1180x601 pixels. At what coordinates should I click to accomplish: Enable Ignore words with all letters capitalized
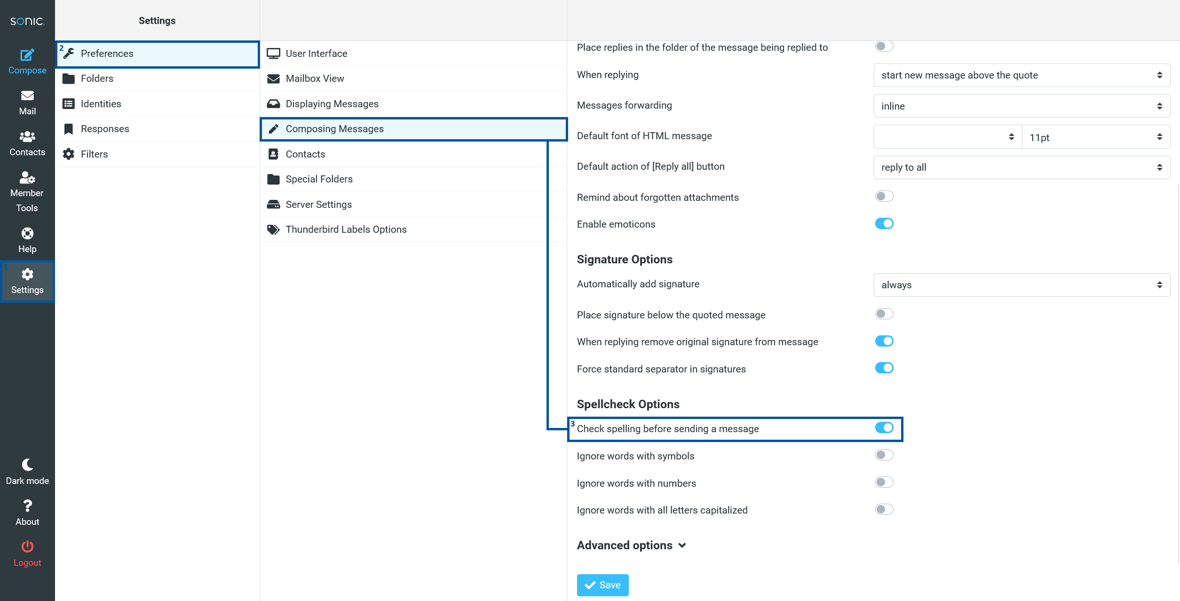point(884,509)
